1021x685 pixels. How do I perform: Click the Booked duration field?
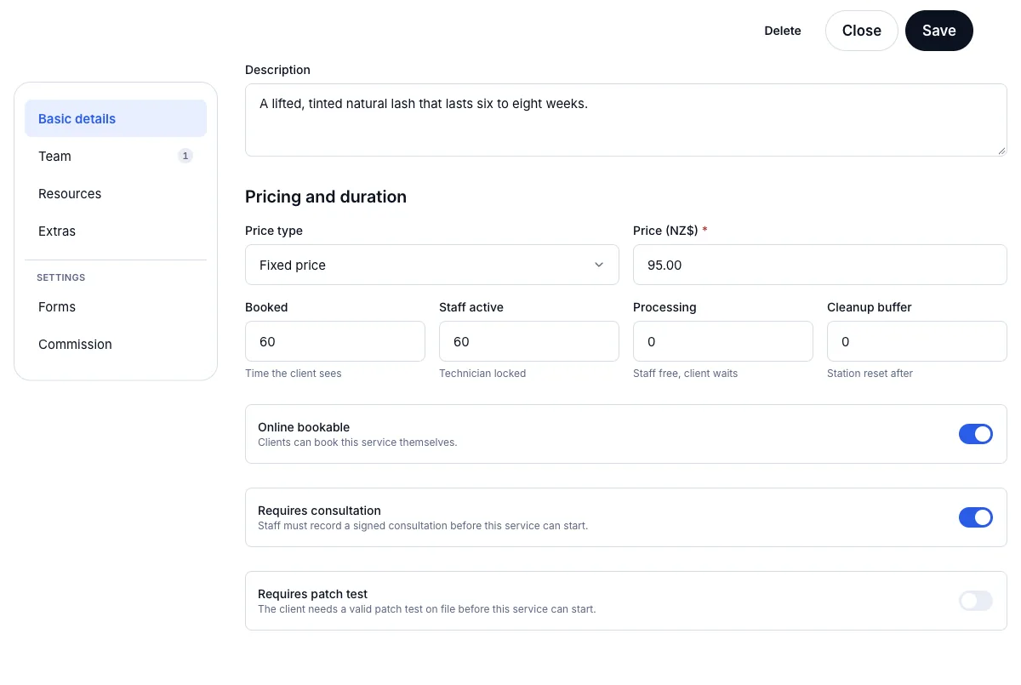click(x=334, y=341)
